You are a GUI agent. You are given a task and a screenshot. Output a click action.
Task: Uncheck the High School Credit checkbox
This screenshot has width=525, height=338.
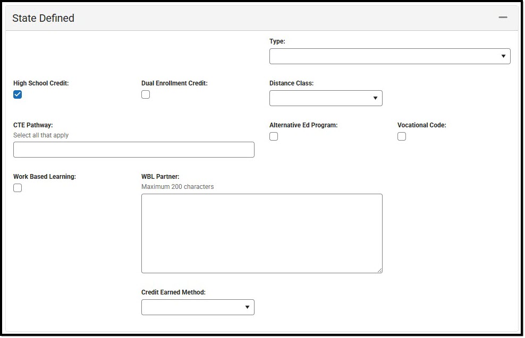[x=18, y=94]
